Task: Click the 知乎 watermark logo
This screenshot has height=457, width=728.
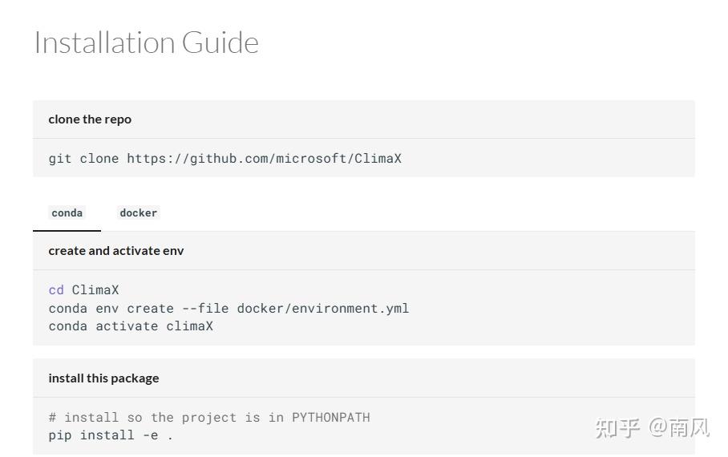Action: click(x=617, y=427)
